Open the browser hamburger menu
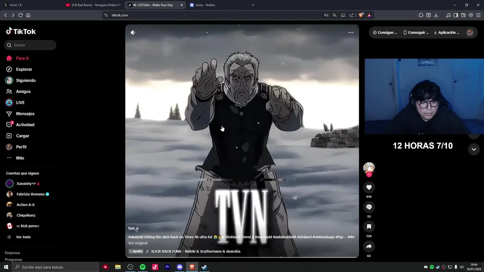This screenshot has height=272, width=484. pyautogui.click(x=478, y=15)
